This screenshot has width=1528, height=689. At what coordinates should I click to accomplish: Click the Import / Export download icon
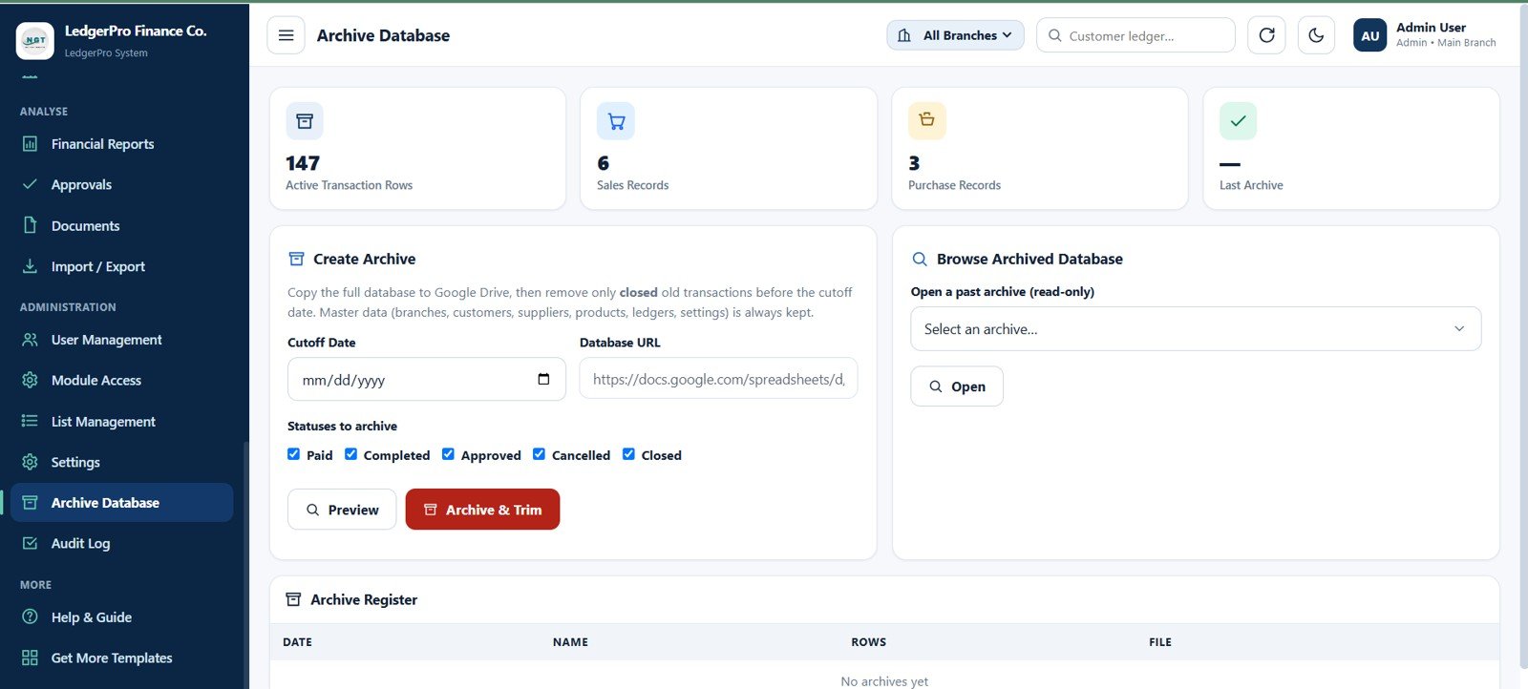tap(30, 266)
